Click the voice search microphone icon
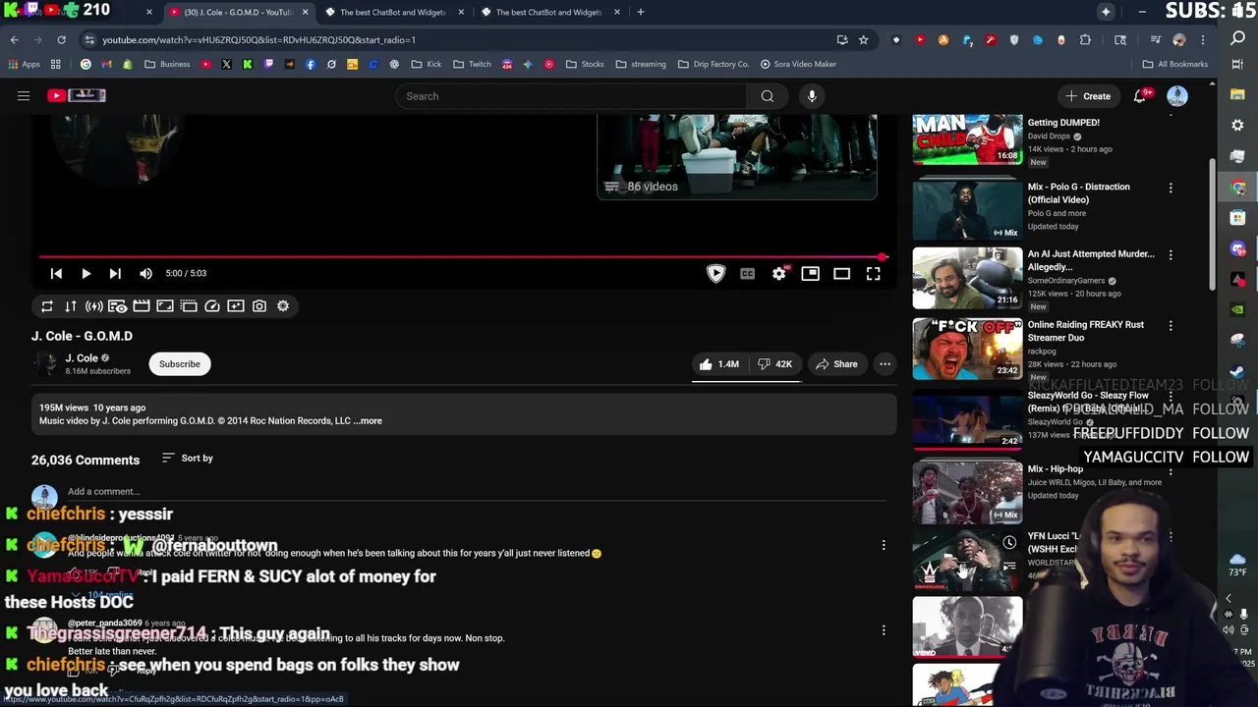 (812, 96)
